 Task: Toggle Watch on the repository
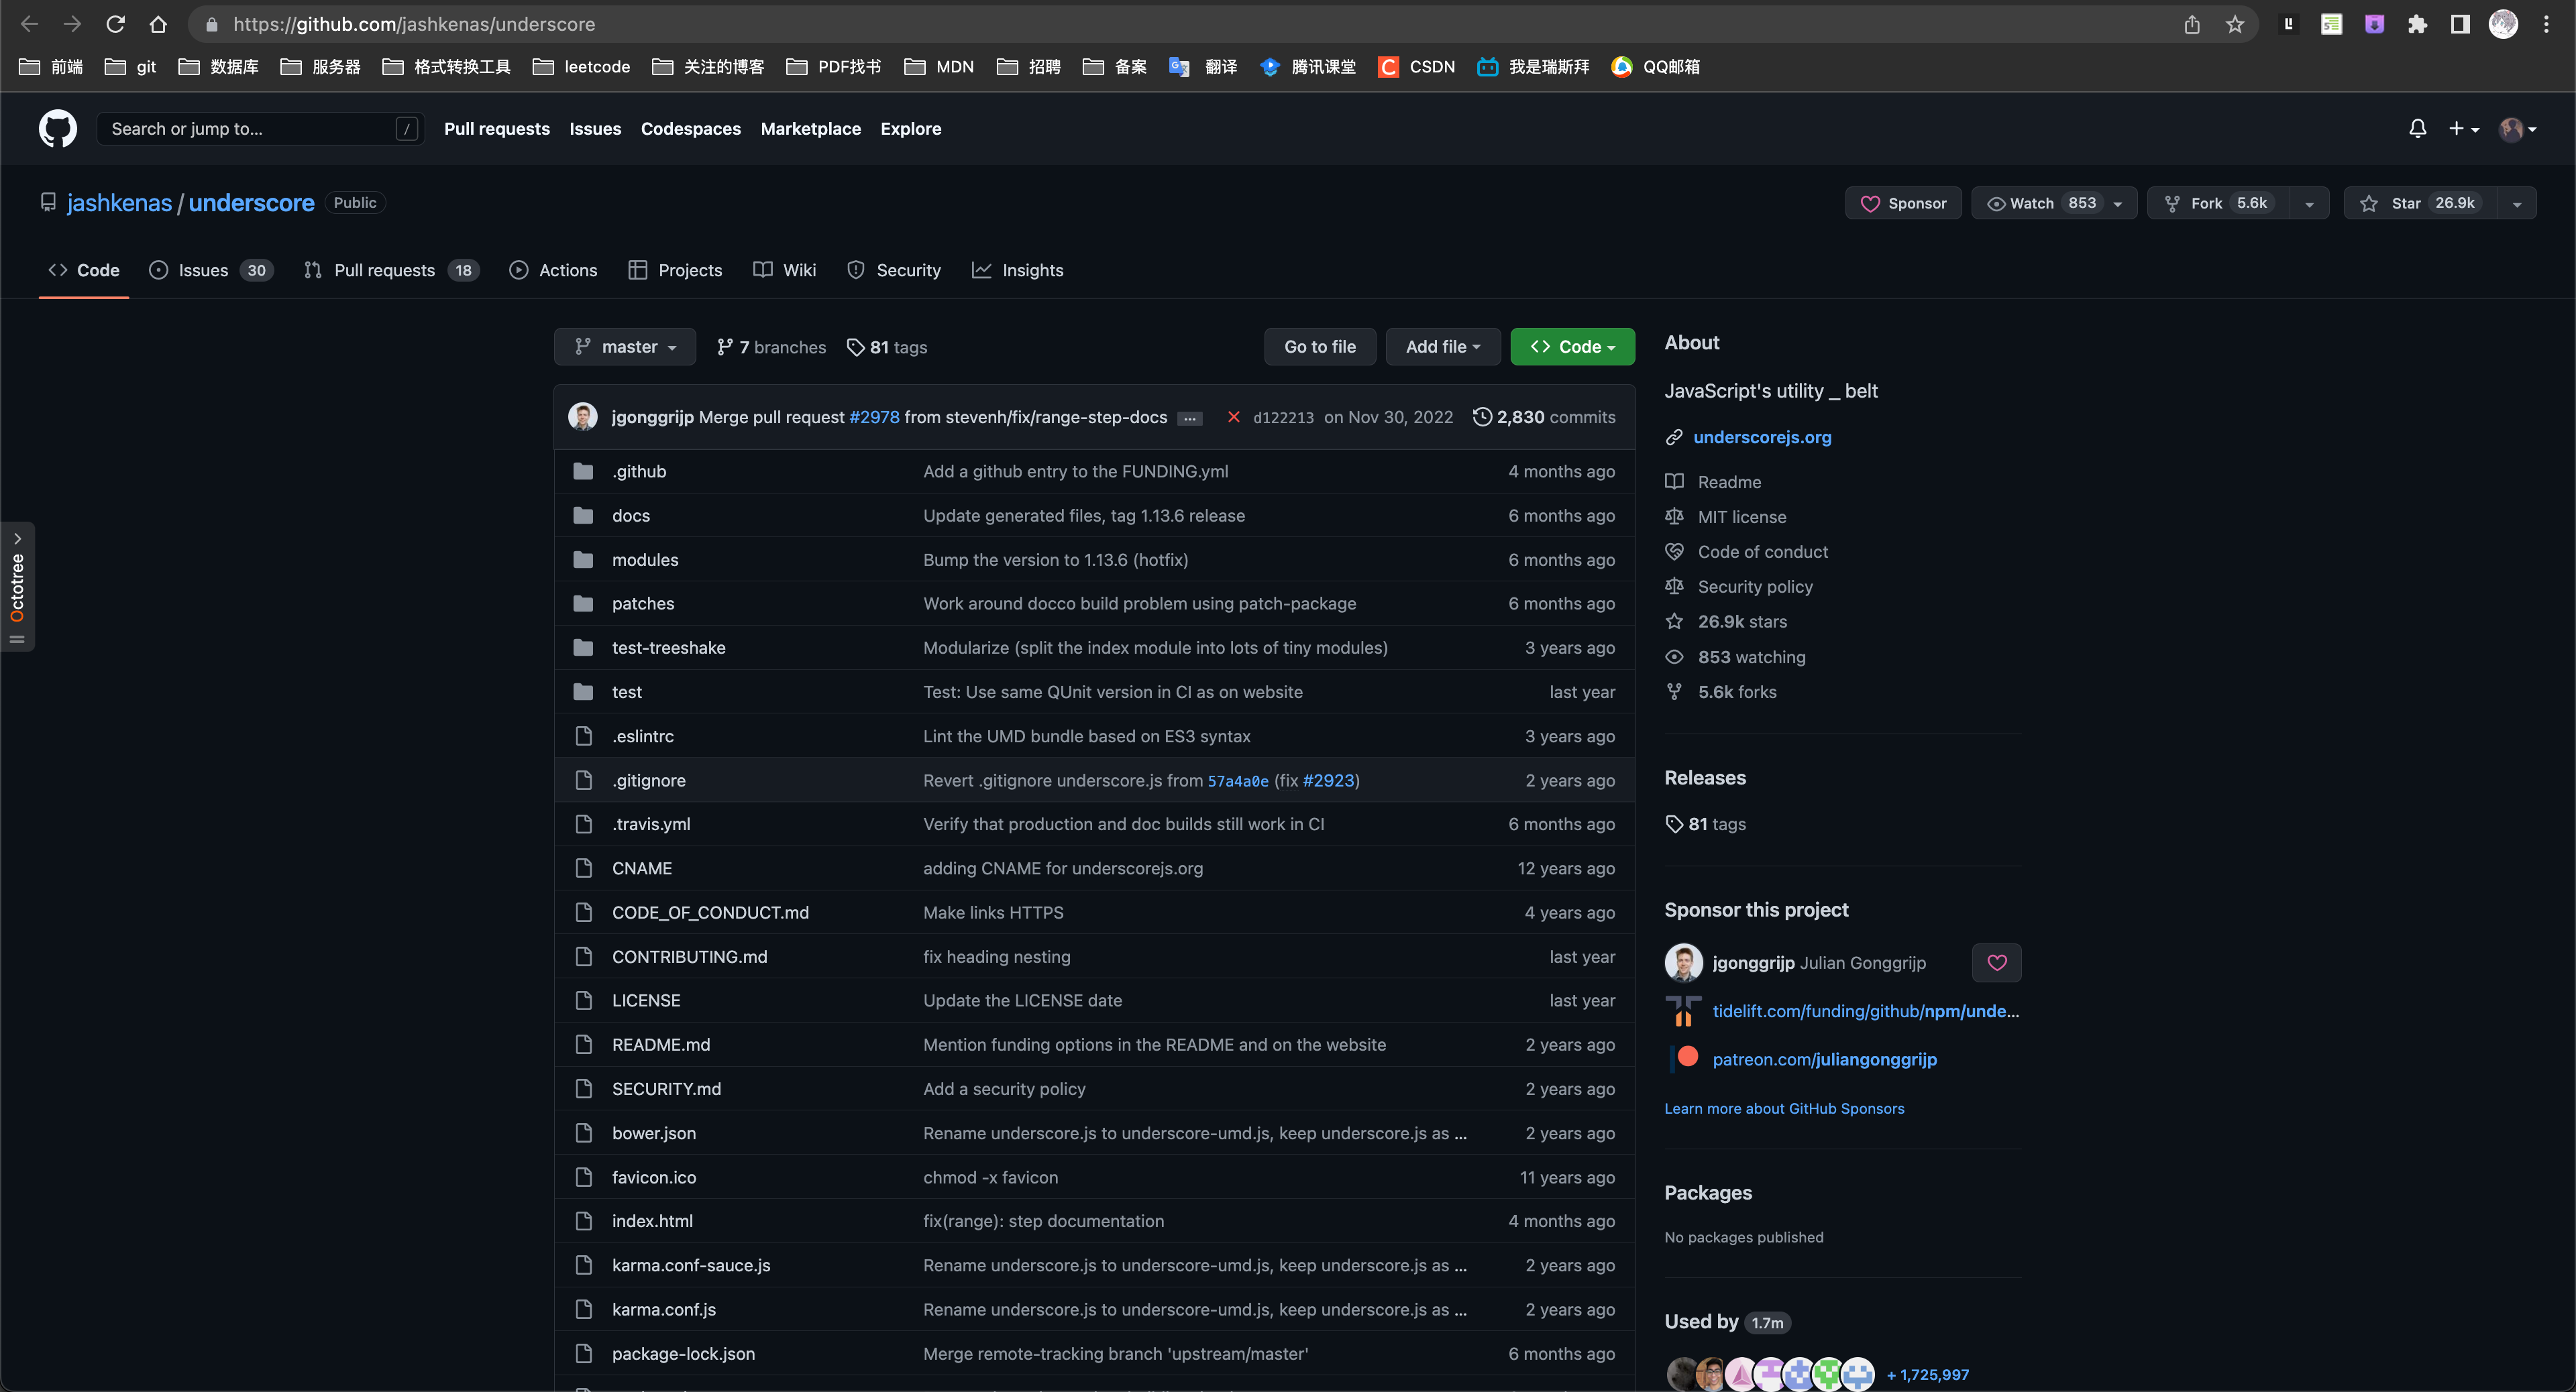2040,203
